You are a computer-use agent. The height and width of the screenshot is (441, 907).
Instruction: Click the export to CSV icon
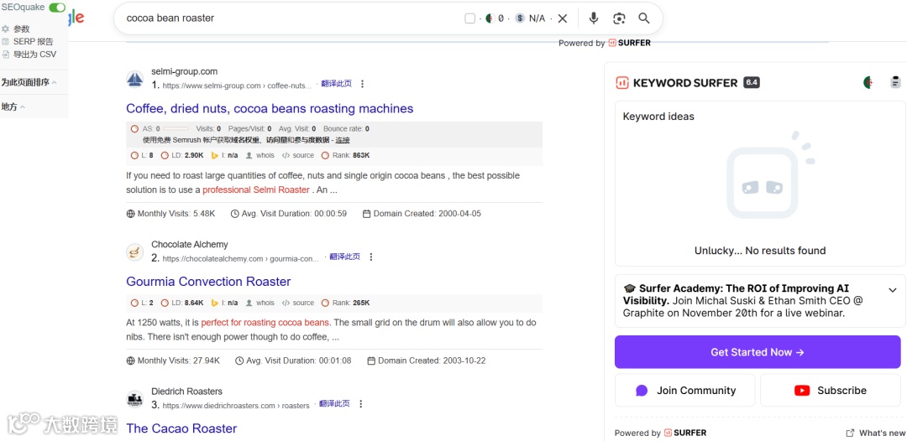[5, 54]
